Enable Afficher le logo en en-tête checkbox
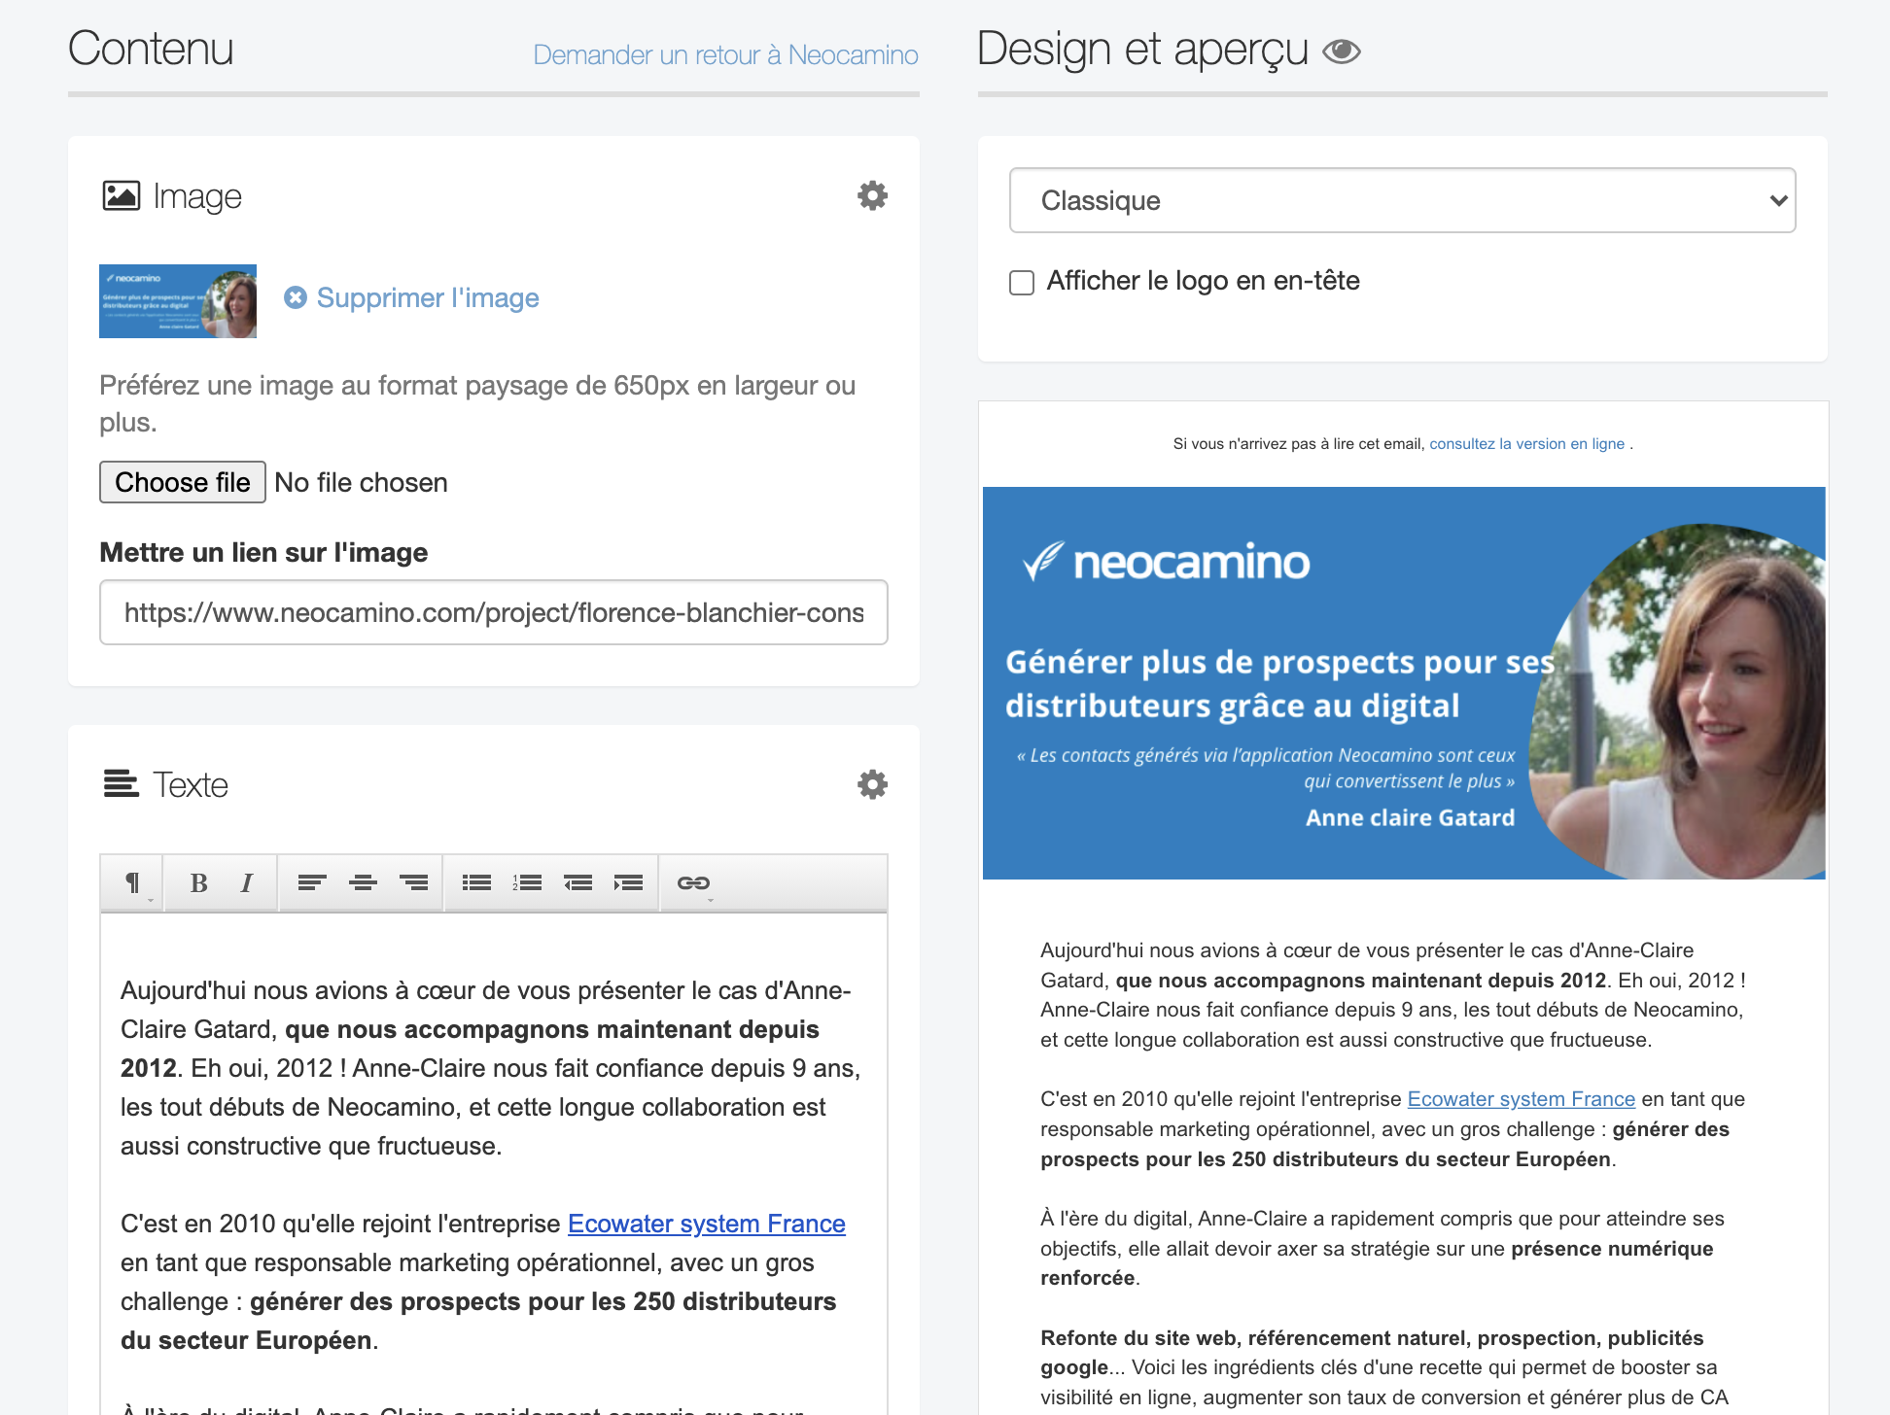Screen dimensions: 1890x1415 (1022, 283)
